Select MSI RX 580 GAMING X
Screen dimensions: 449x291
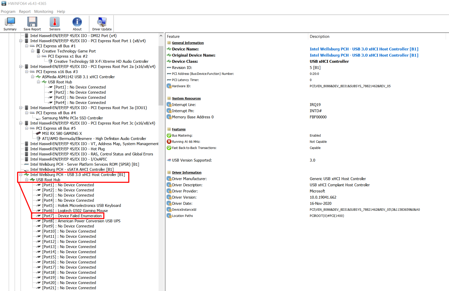62,133
